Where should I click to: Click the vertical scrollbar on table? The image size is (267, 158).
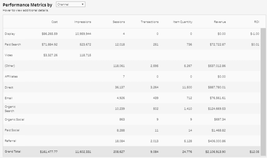click(x=263, y=87)
